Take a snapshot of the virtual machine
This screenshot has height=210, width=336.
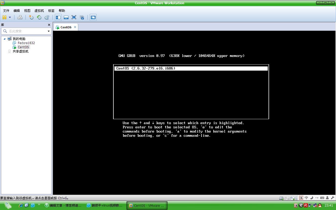click(x=31, y=17)
